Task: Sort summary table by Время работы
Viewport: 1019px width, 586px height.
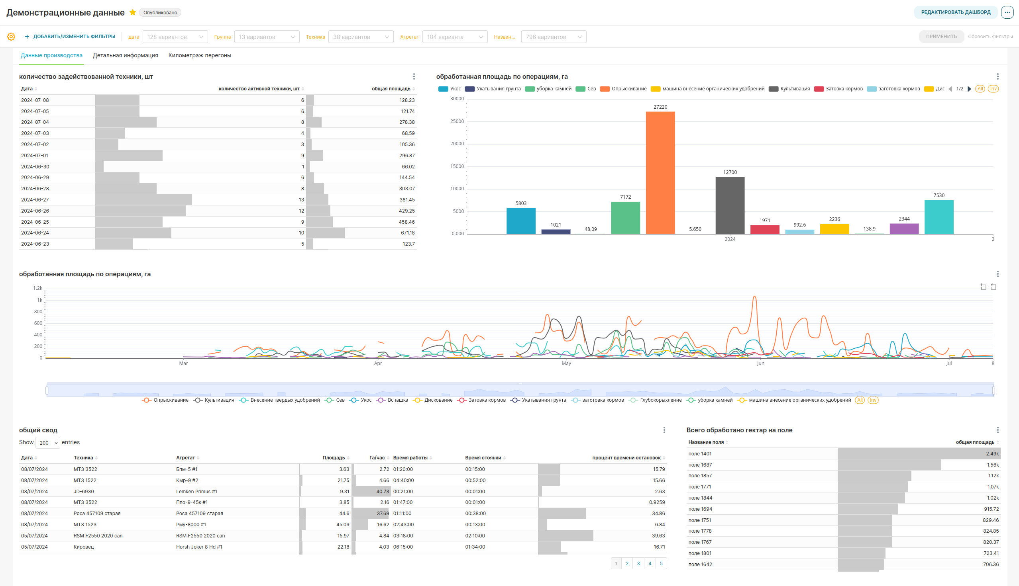Action: 412,458
